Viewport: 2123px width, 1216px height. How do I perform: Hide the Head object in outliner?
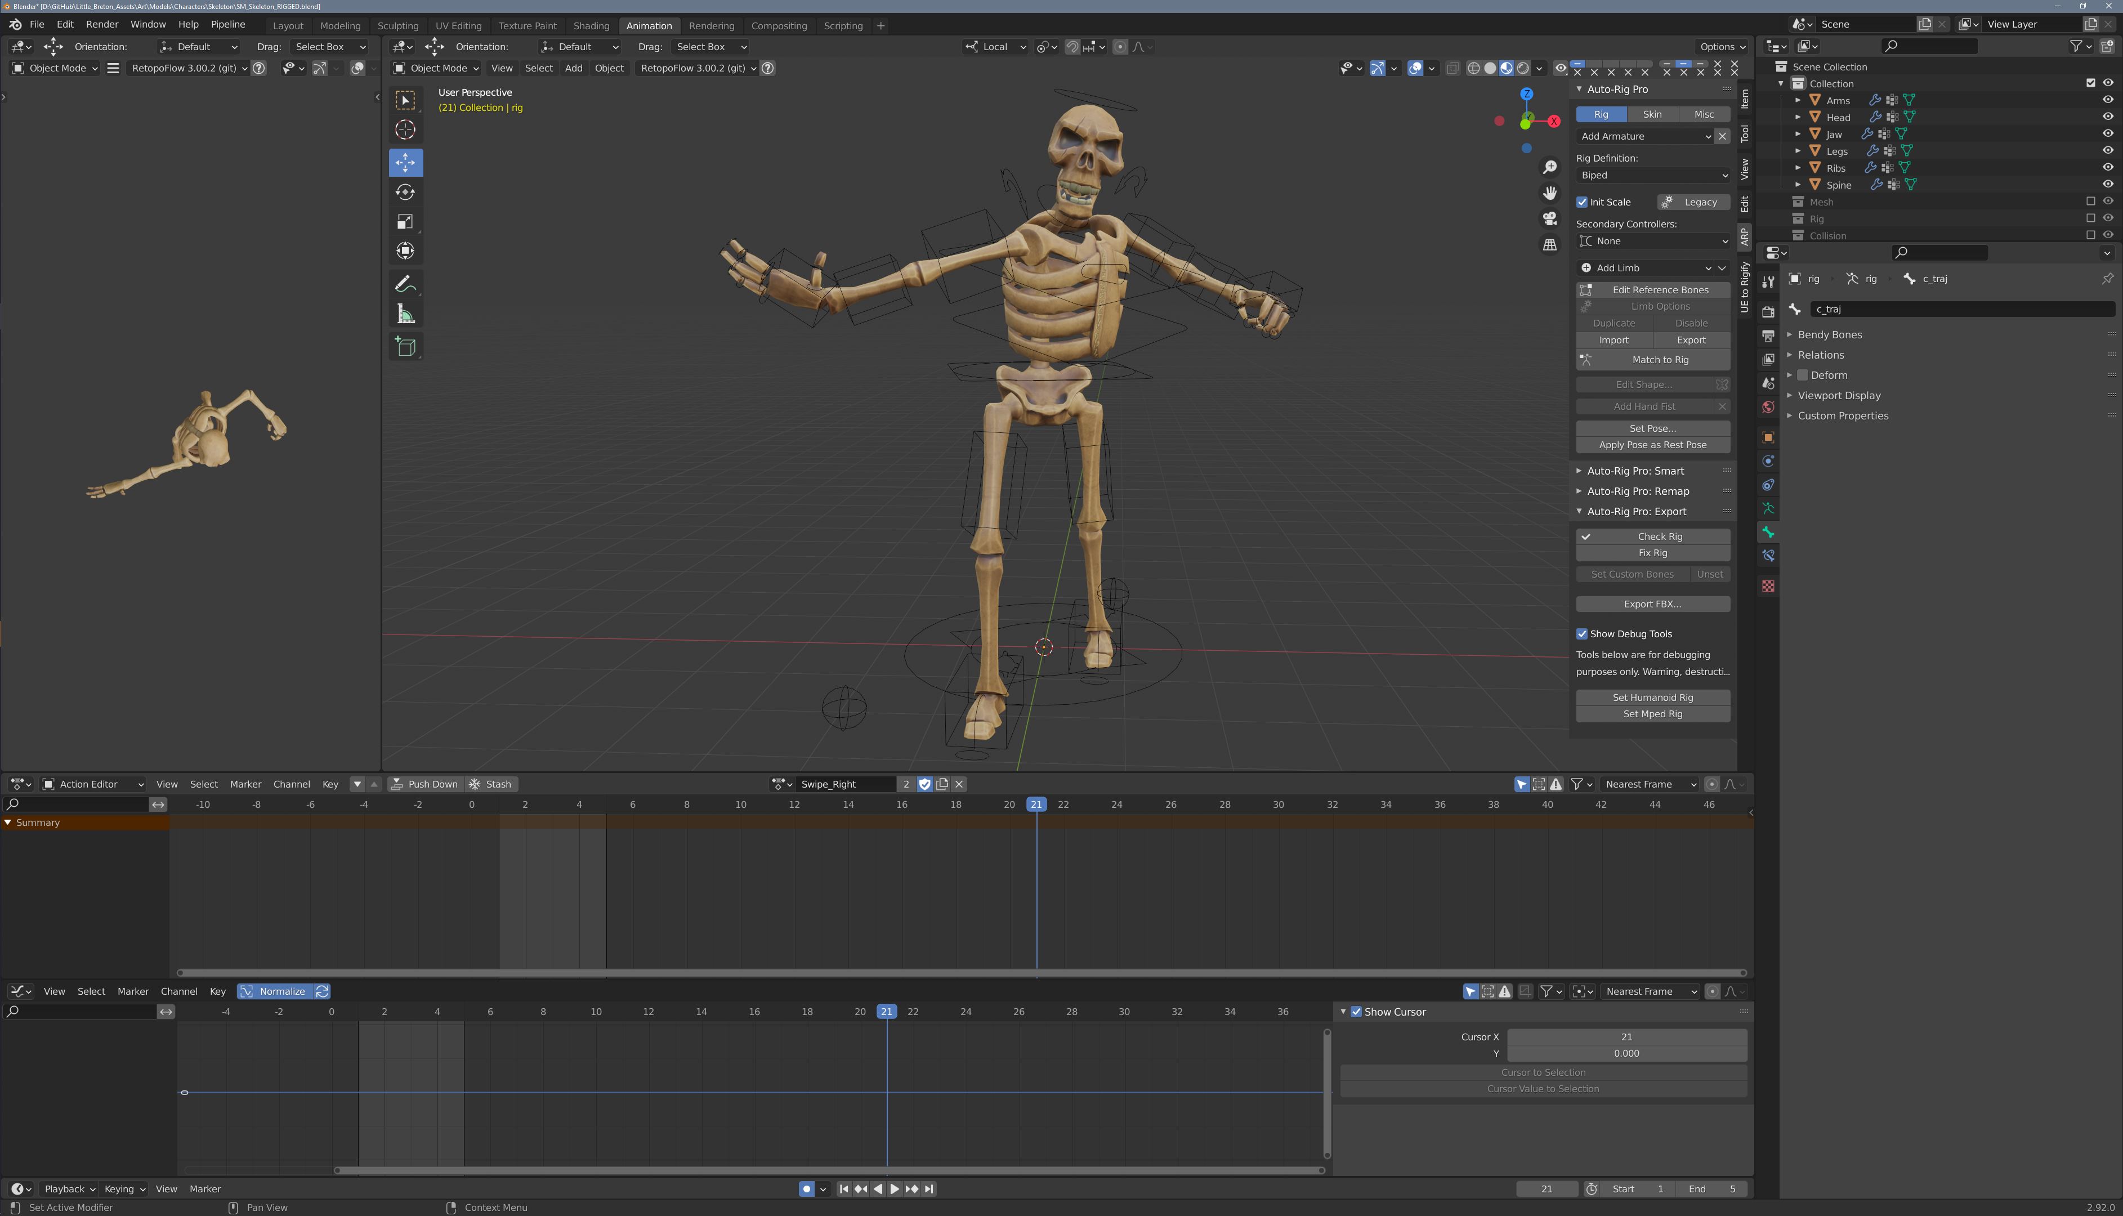2107,117
